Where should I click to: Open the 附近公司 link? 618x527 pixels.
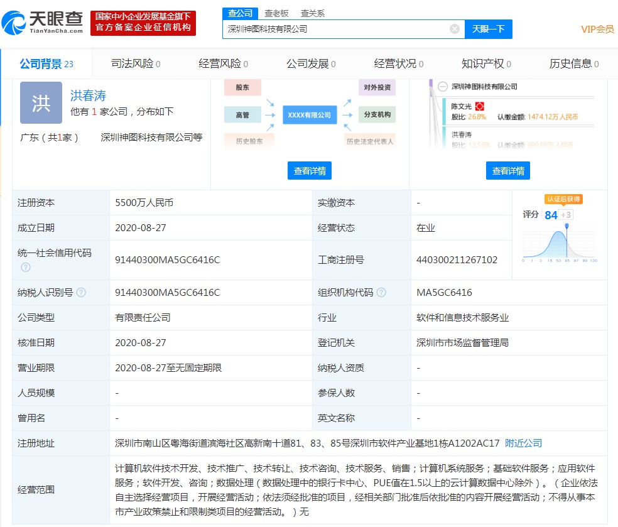523,443
